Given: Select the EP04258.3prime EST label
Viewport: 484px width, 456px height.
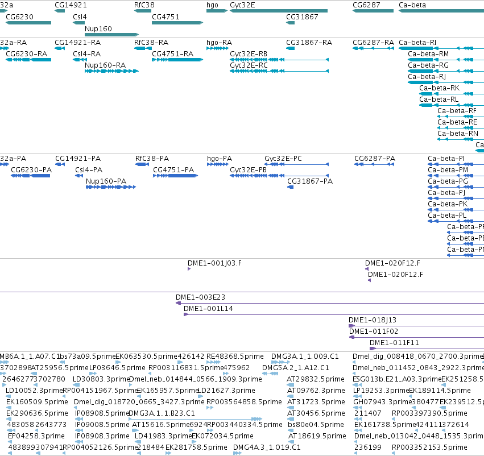Looking at the screenshot, I should 36,436.
